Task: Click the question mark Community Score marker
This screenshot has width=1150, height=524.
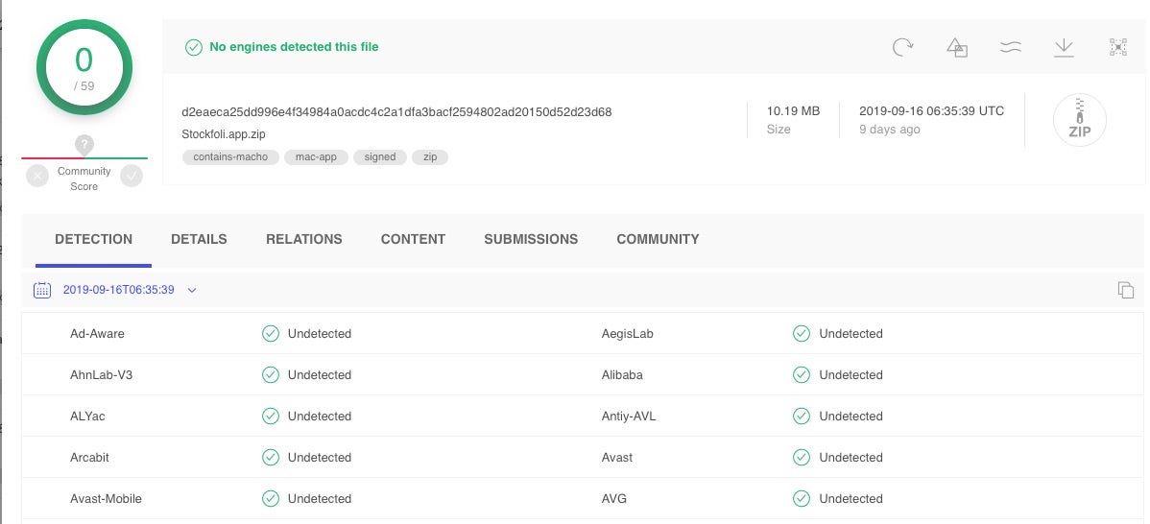Action: coord(84,145)
